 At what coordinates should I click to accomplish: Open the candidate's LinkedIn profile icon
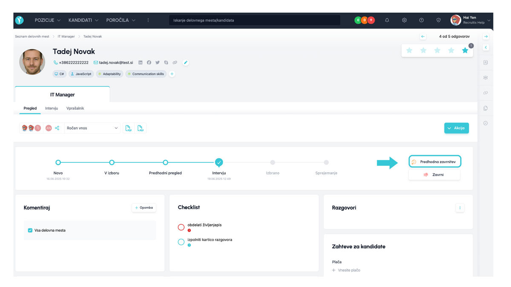point(141,63)
